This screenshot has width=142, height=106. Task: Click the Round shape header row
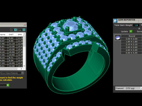(131, 36)
